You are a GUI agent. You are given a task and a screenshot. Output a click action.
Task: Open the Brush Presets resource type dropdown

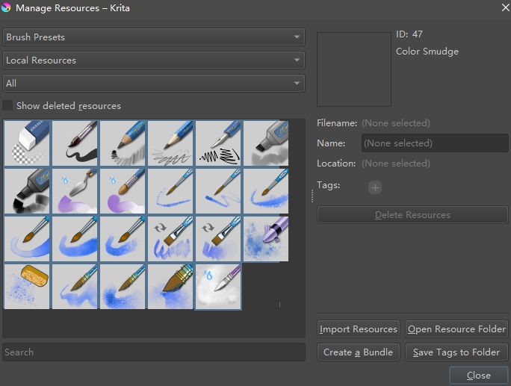153,37
